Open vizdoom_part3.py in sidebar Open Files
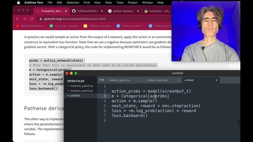This screenshot has width=253, height=142. [x=81, y=91]
